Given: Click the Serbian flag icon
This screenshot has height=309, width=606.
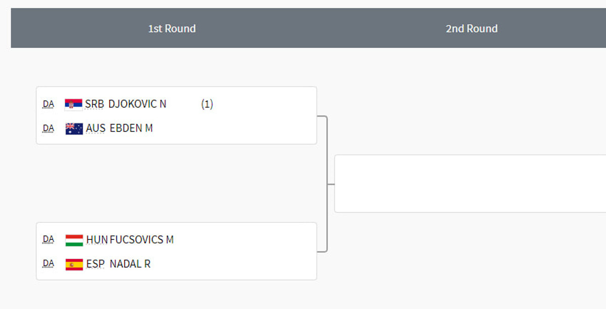Looking at the screenshot, I should coord(74,104).
